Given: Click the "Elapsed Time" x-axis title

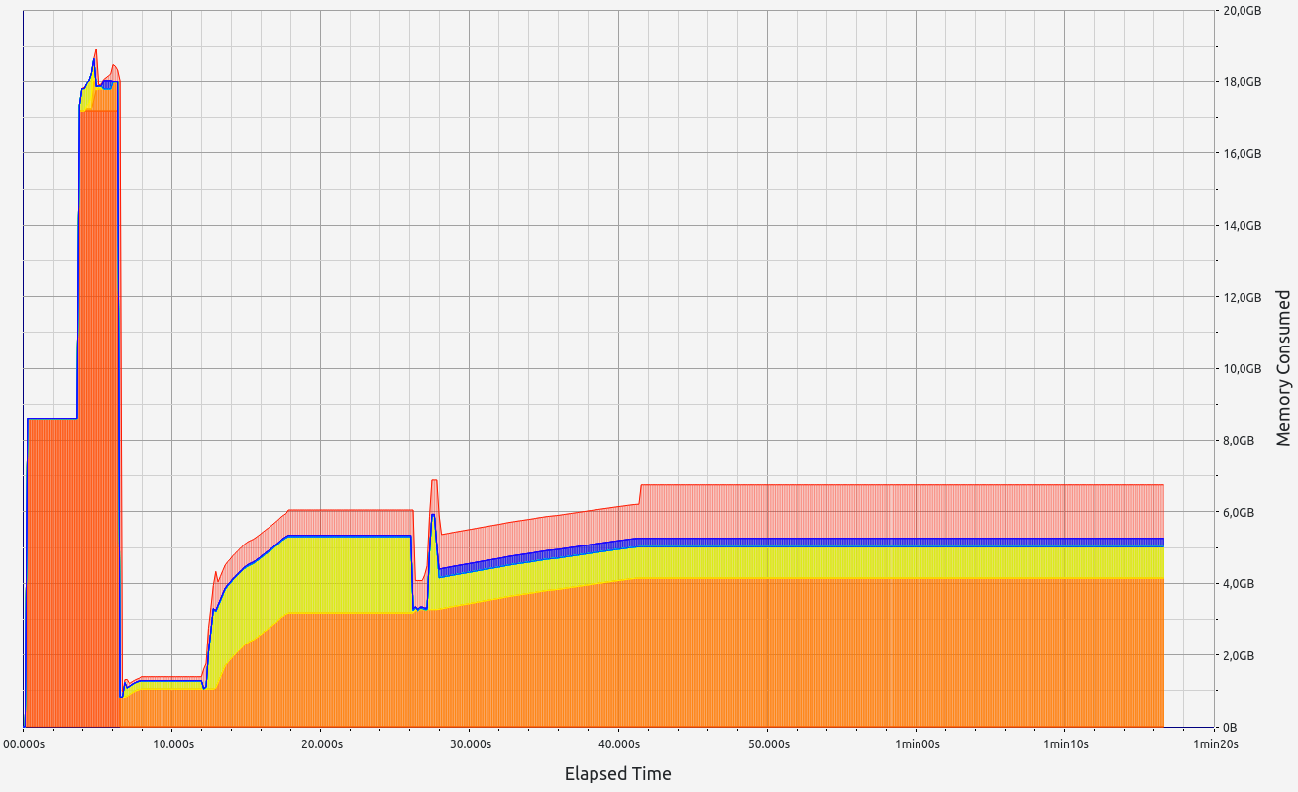Looking at the screenshot, I should [617, 774].
